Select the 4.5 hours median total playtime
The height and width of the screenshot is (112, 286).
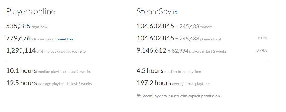(x=150, y=71)
